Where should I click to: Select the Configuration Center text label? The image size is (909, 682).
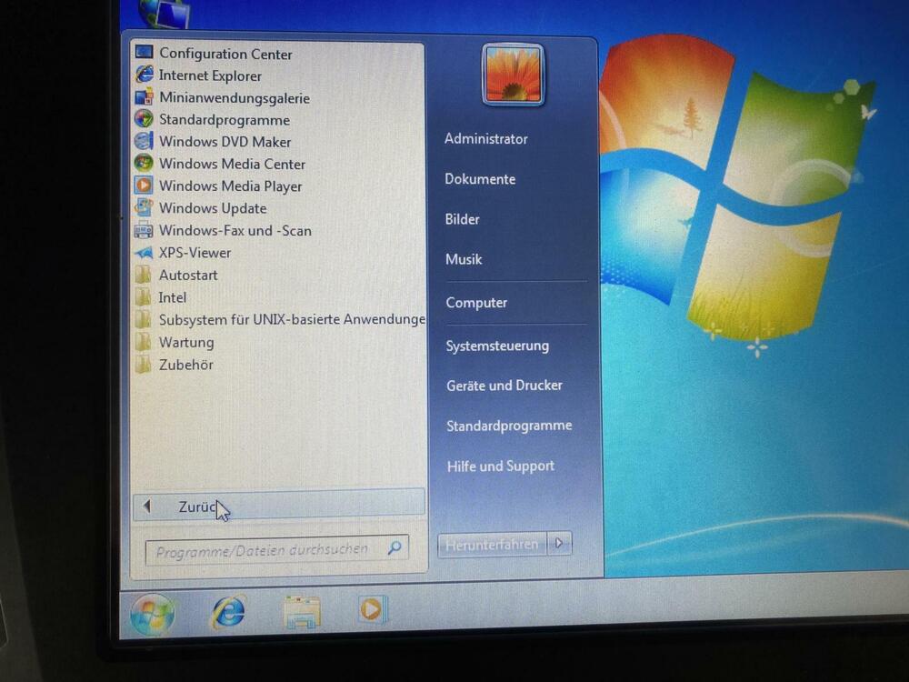point(225,54)
